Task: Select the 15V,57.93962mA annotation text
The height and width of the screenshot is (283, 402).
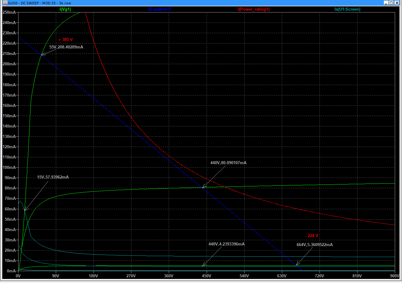Action: pyautogui.click(x=53, y=177)
